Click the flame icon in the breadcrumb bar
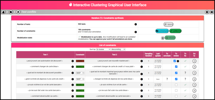This screenshot has width=215, height=100. pyautogui.click(x=3, y=12)
